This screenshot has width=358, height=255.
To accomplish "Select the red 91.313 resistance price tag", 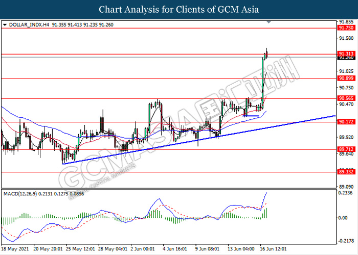I will click(347, 54).
